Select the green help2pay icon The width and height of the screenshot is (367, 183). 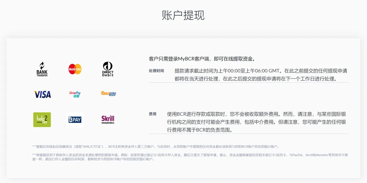42,120
